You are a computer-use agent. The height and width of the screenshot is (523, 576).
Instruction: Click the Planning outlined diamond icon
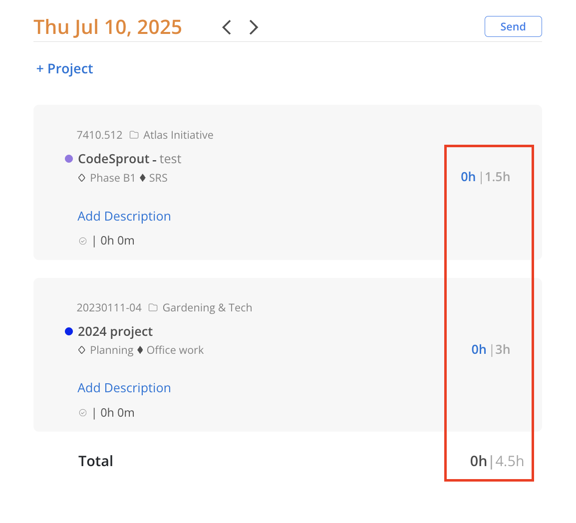[82, 350]
